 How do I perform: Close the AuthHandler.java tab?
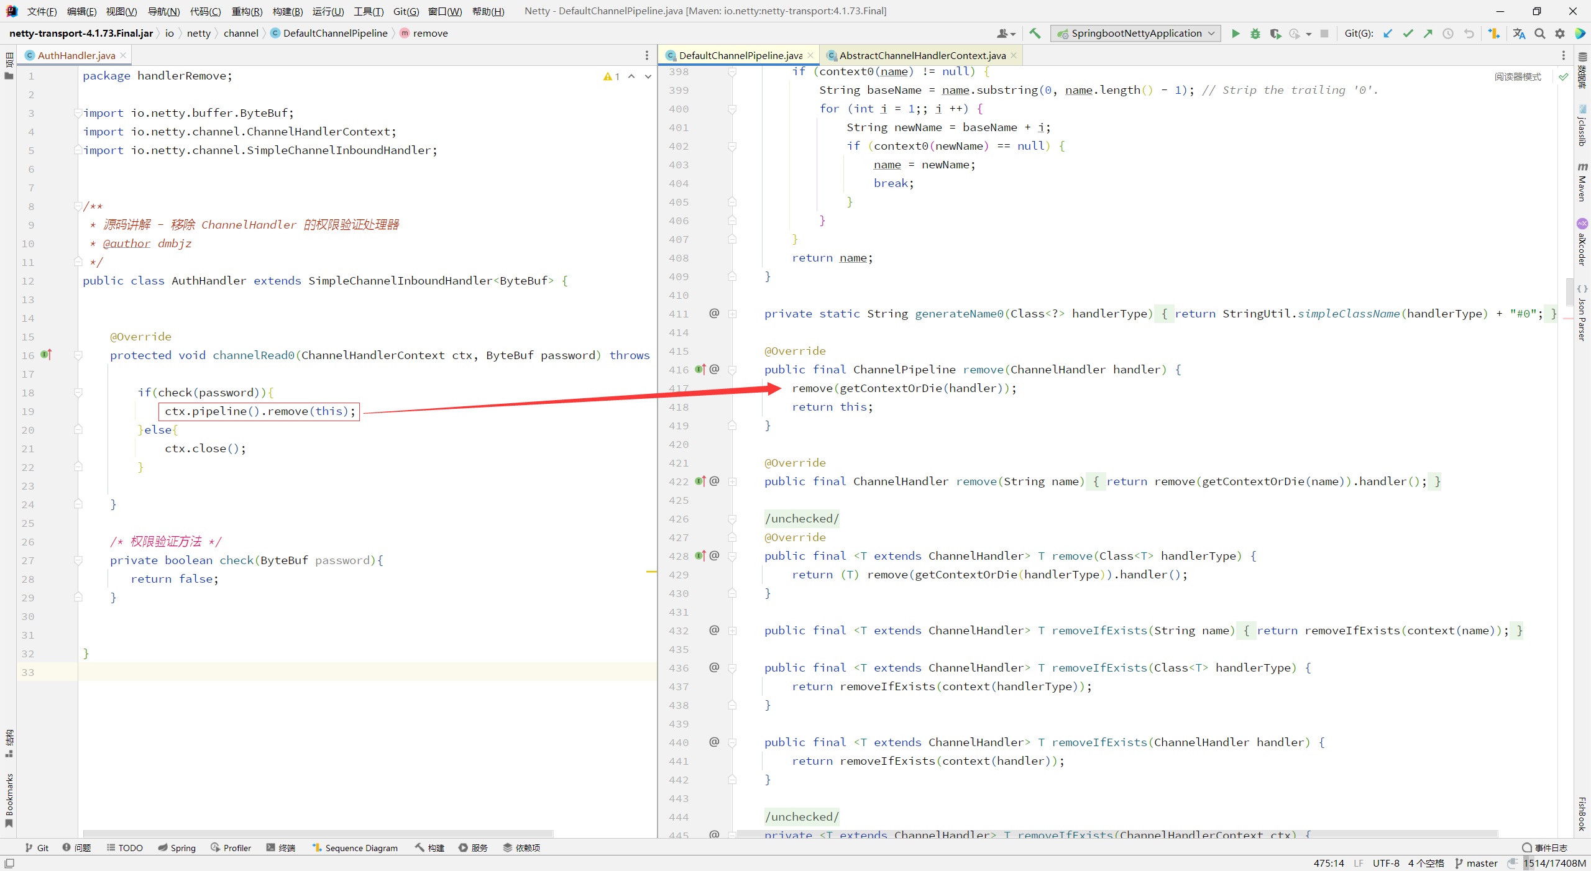point(123,55)
